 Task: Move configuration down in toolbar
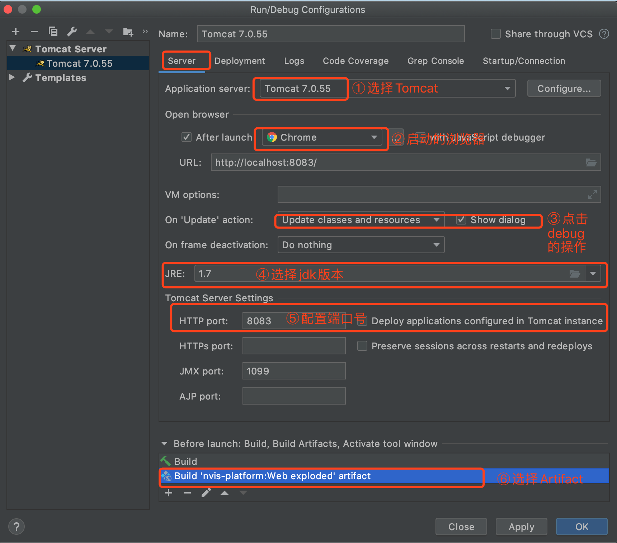109,32
